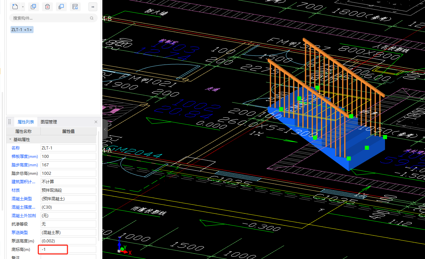Open the new component dropdown arrow
The height and width of the screenshot is (259, 425).
pos(23,6)
